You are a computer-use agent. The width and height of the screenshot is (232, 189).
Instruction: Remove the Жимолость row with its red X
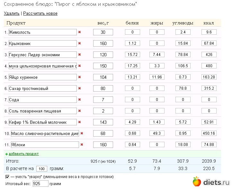click(79, 32)
